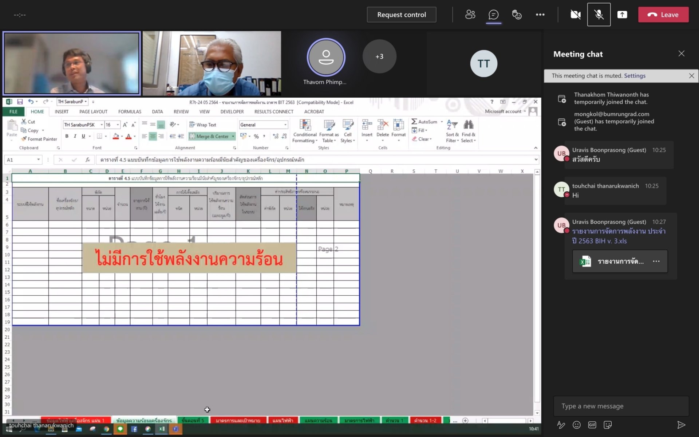Unmute the microphone
Screen dimensions: 699x437
click(599, 15)
